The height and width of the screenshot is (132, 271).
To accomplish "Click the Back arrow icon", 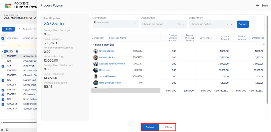I will (258, 6).
